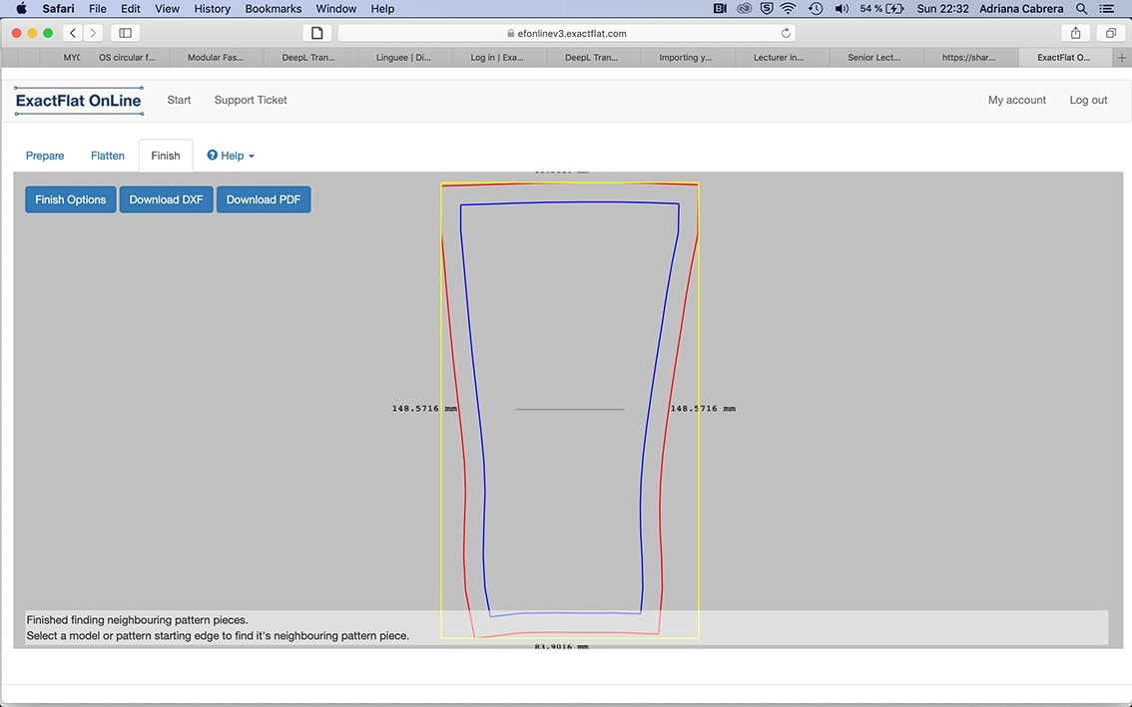Open the Support Ticket link
The height and width of the screenshot is (707, 1132).
point(251,100)
